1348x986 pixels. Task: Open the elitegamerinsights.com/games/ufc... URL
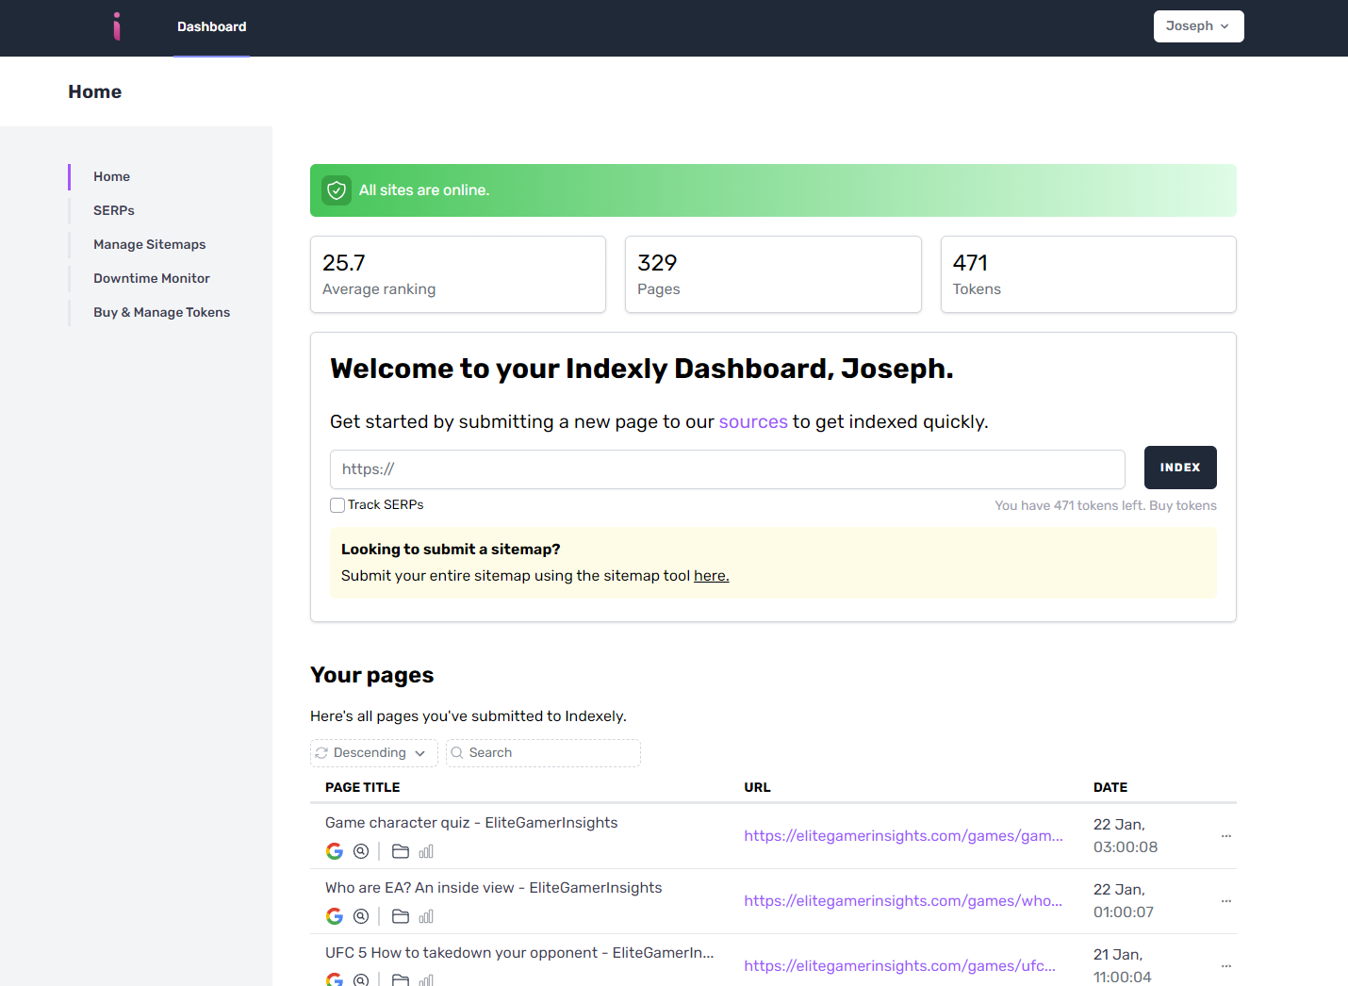click(899, 966)
